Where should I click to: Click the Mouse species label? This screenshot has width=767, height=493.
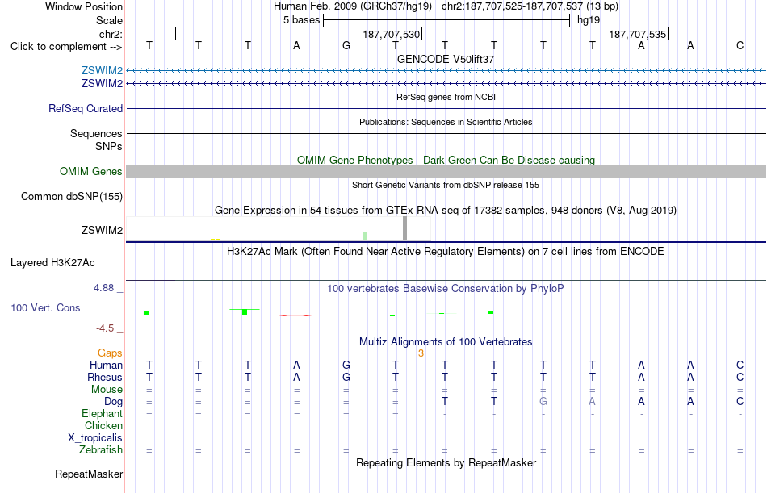(x=107, y=390)
